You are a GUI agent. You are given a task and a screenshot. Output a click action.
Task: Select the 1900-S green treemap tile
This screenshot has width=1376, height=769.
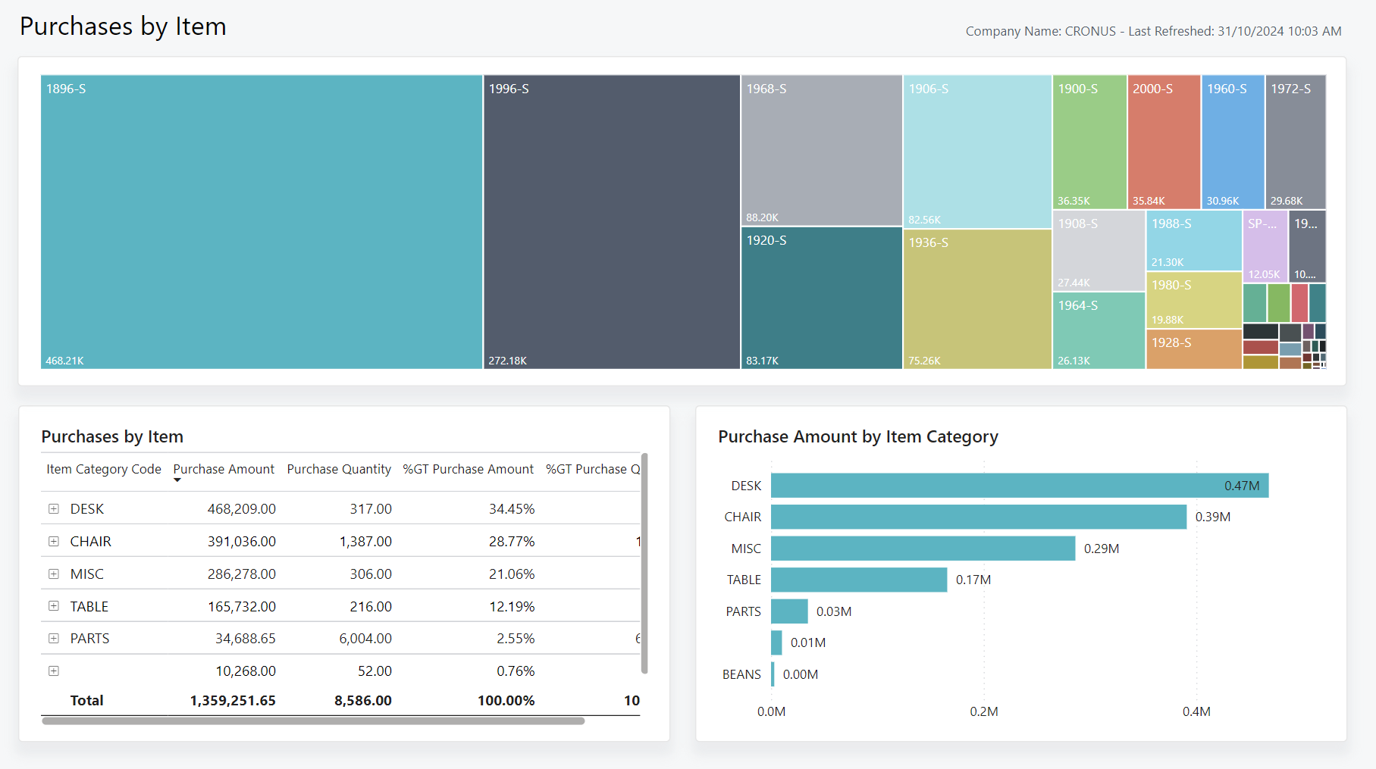pyautogui.click(x=1089, y=142)
